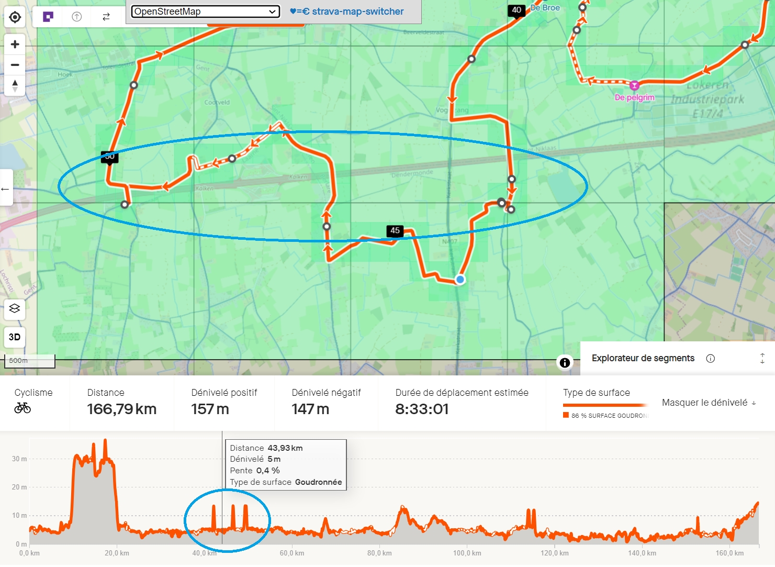The width and height of the screenshot is (775, 567).
Task: Open the OpenStreetMap map source dropdown
Action: (x=205, y=12)
